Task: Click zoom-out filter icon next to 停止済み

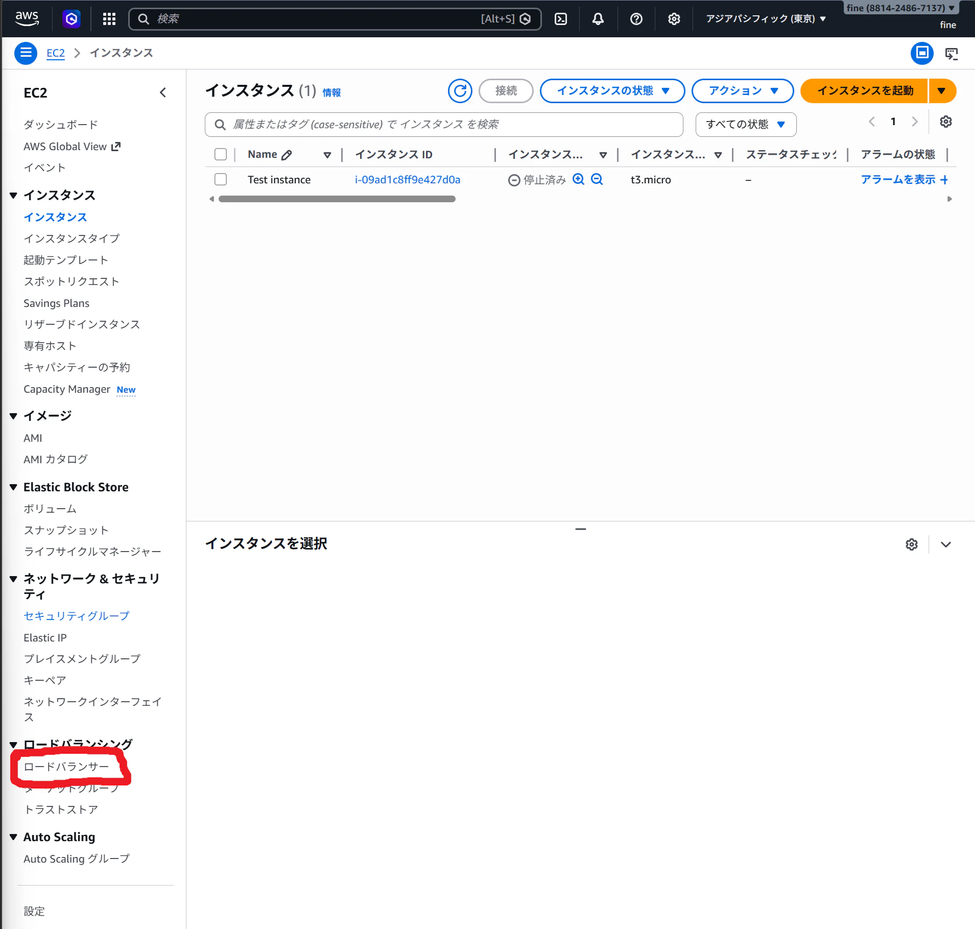Action: 597,179
